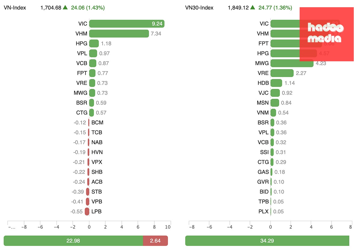Image resolution: width=361 pixels, height=250 pixels.
Task: Select the VHM bar showing 7.34
Action: pyautogui.click(x=119, y=34)
